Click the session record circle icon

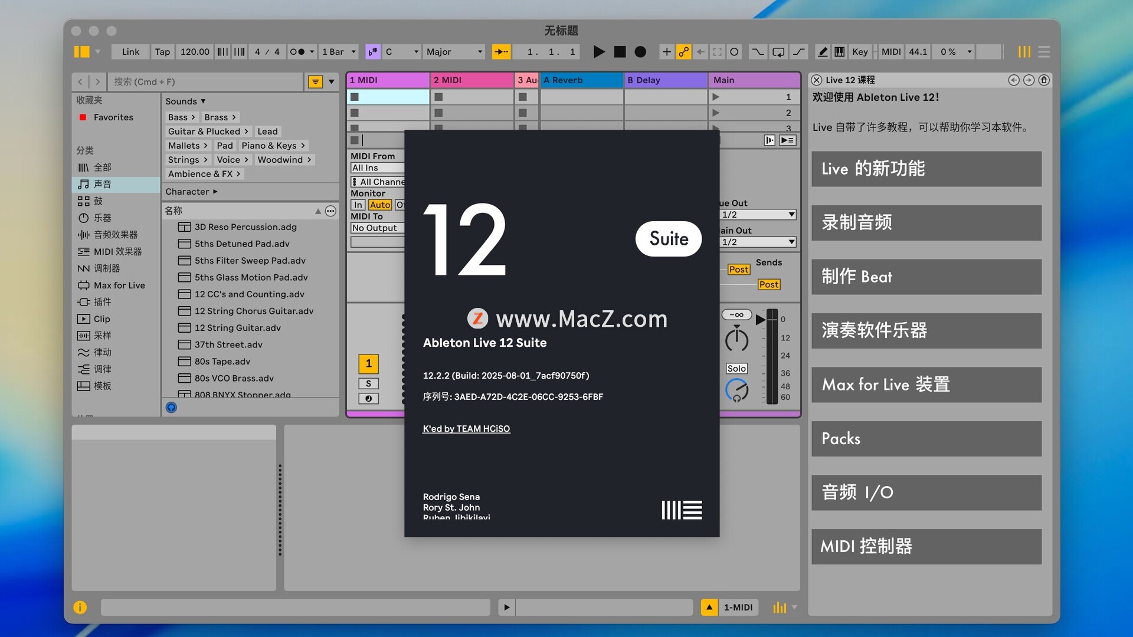click(734, 52)
